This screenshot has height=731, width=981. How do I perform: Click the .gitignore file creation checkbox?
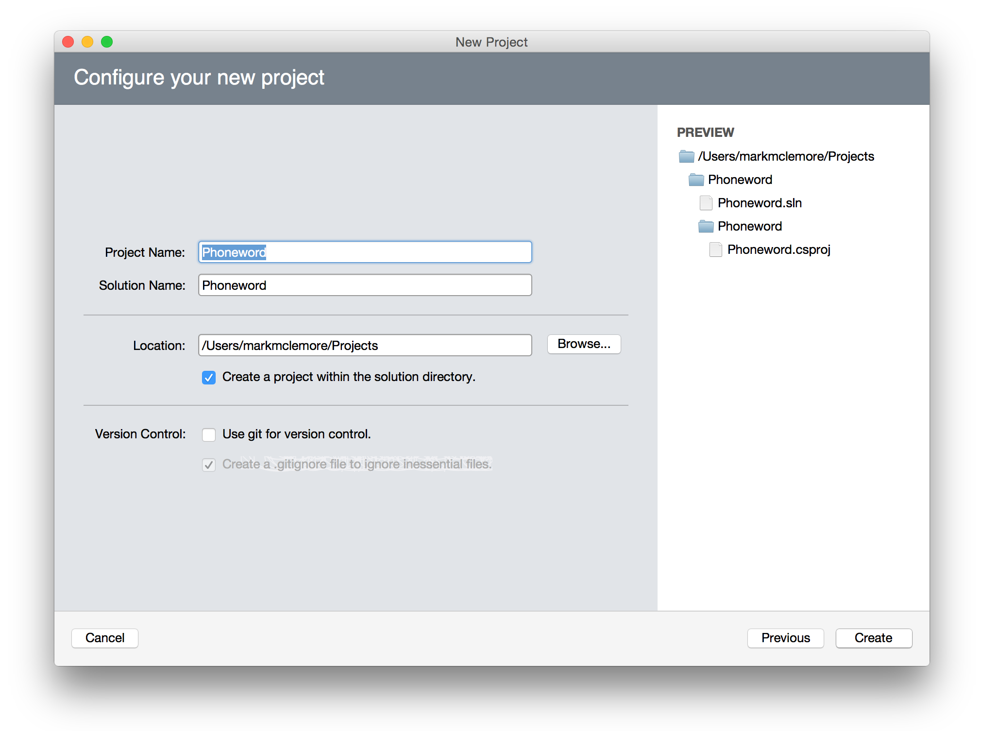tap(209, 465)
